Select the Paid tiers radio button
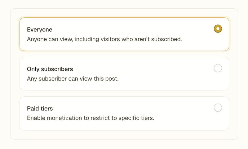The image size is (248, 149). click(218, 108)
